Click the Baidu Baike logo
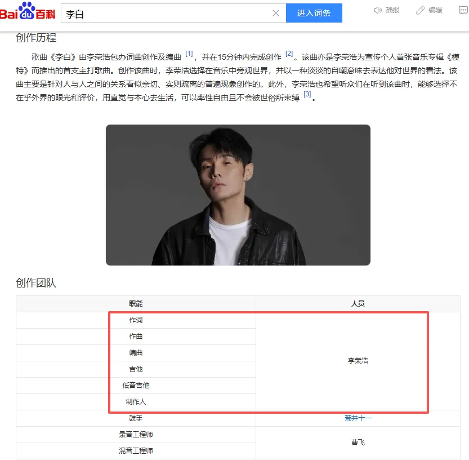 [28, 11]
